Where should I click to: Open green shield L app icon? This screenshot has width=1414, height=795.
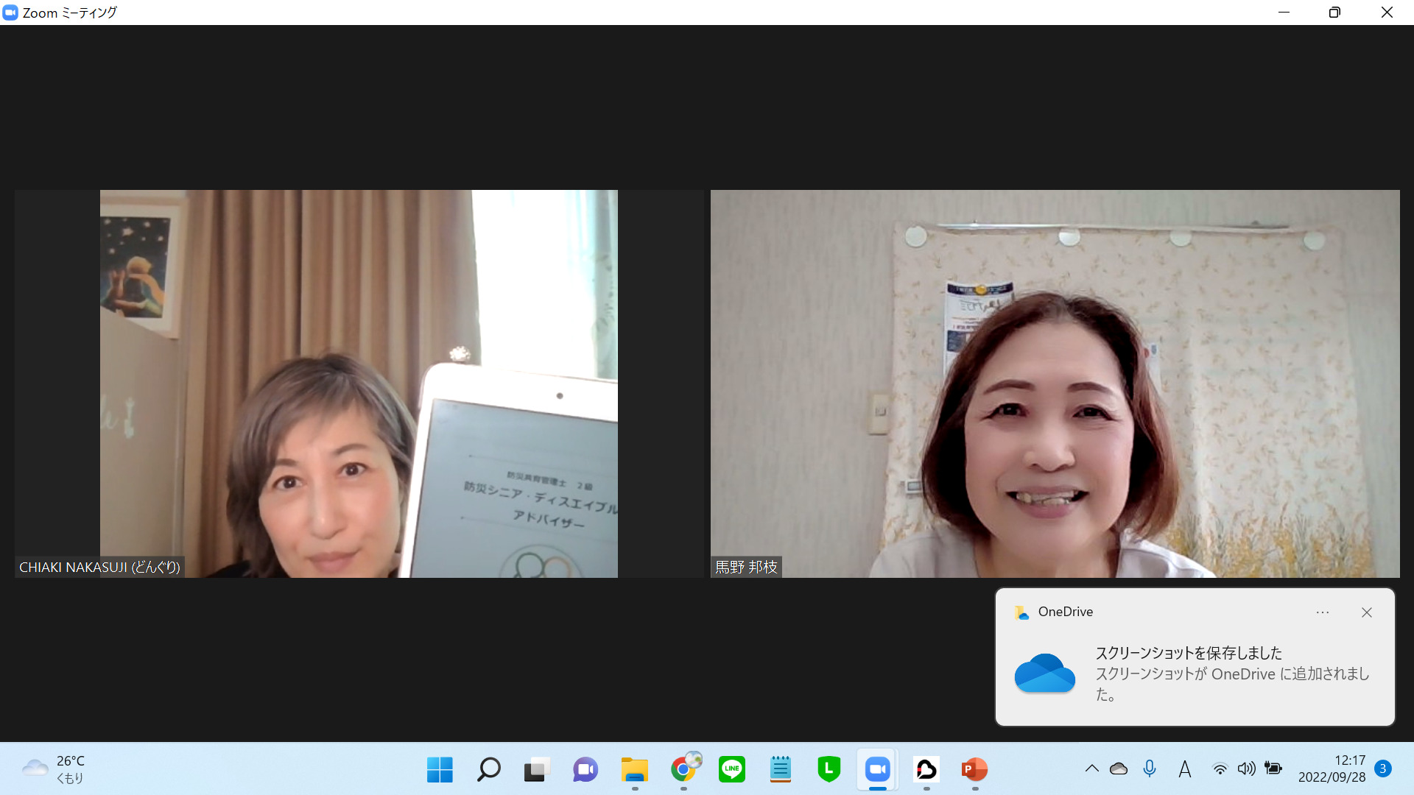click(829, 770)
